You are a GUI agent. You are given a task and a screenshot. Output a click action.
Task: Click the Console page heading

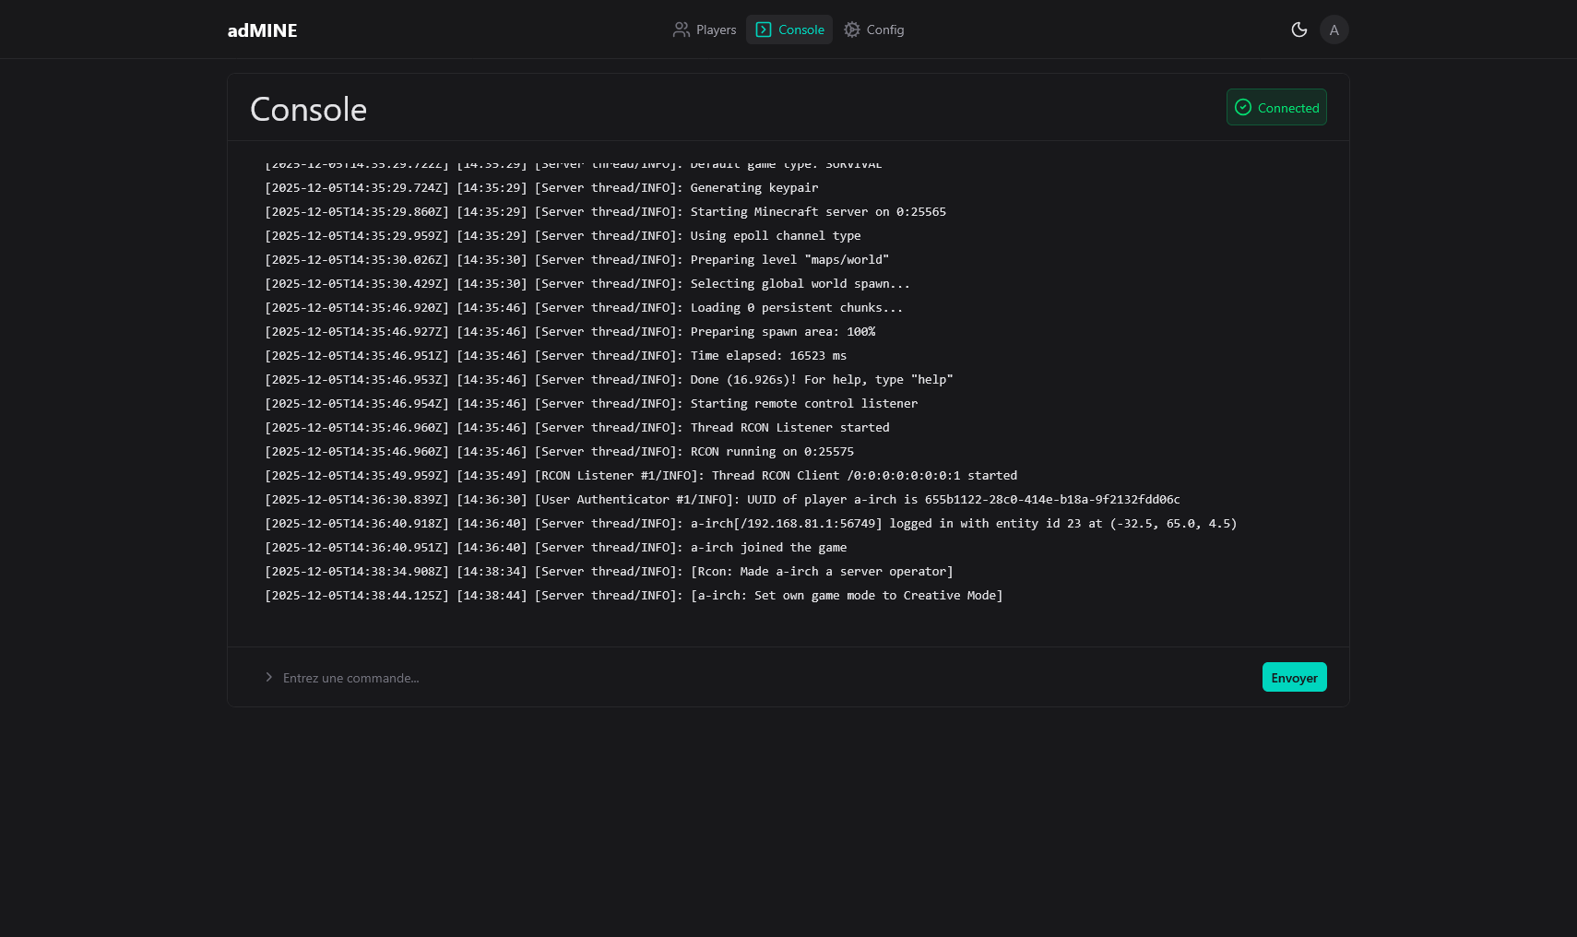308,110
